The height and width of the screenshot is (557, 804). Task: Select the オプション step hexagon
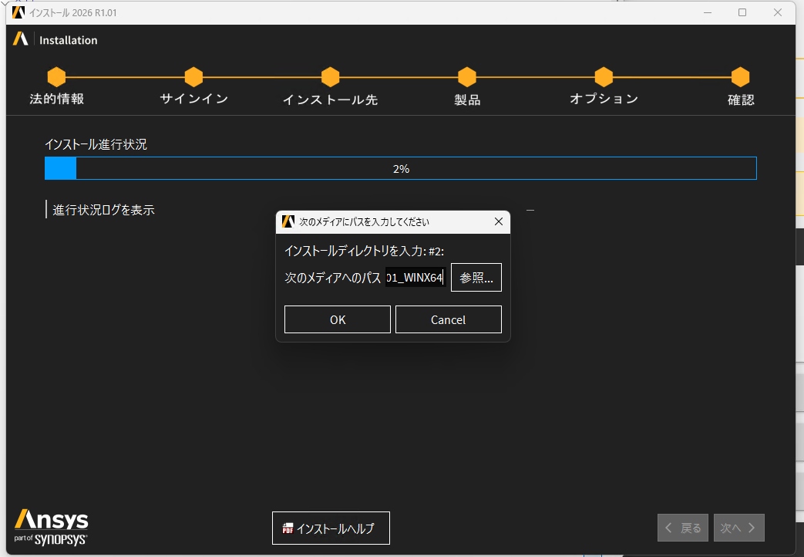click(604, 77)
